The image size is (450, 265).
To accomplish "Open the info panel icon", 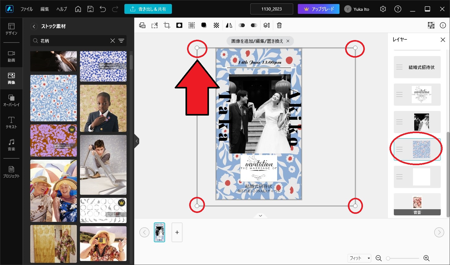I will tap(443, 25).
